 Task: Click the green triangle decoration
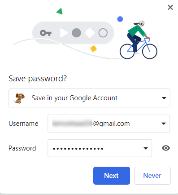[60, 11]
